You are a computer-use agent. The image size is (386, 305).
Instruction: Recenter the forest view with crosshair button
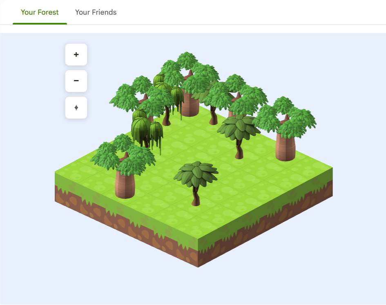point(76,108)
